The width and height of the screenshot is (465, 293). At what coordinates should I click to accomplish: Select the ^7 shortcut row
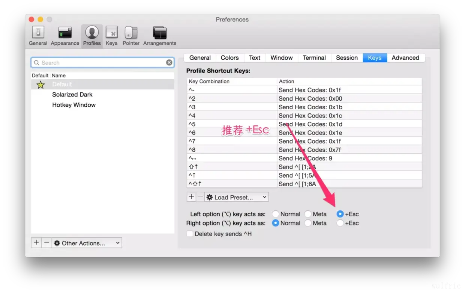(304, 141)
